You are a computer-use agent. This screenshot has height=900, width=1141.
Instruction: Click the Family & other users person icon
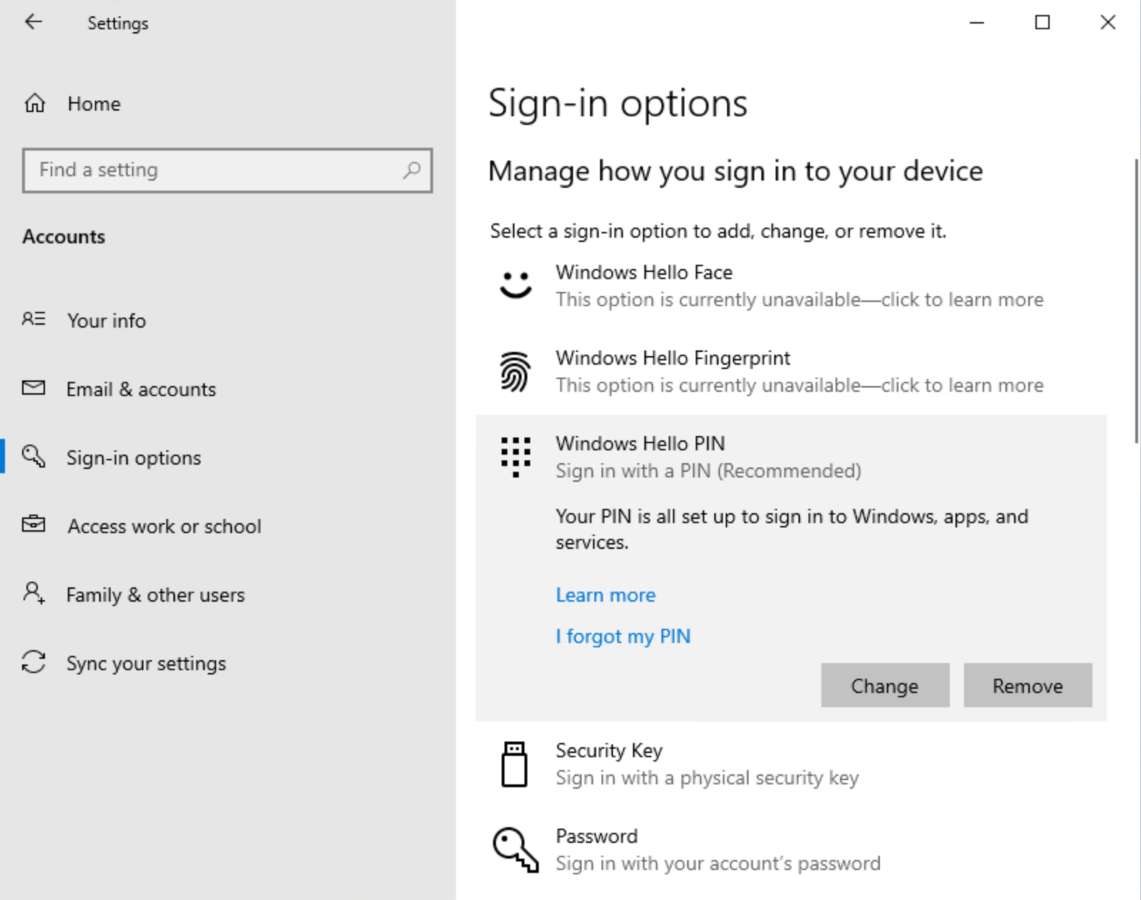(34, 593)
